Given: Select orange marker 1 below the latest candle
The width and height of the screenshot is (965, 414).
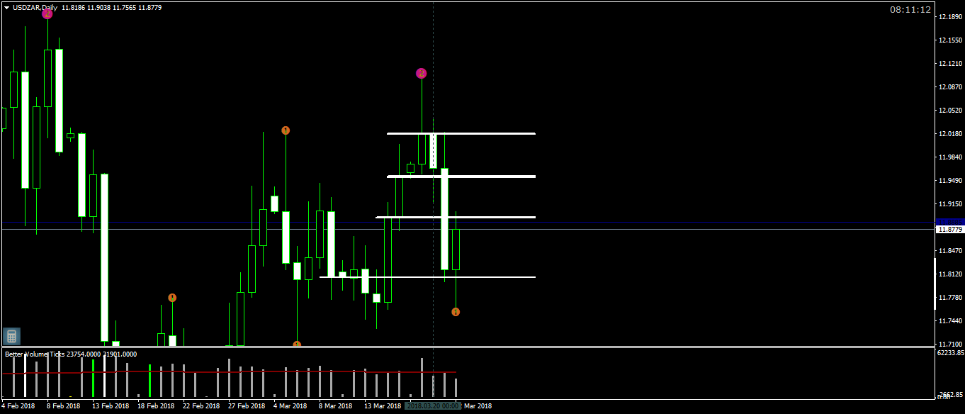Looking at the screenshot, I should (456, 312).
